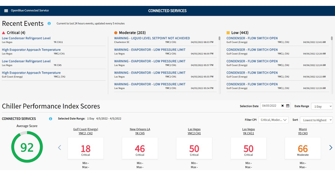Open the Sort Lowest to Highest dropdown
Image resolution: width=335 pixels, height=176 pixels.
click(316, 120)
